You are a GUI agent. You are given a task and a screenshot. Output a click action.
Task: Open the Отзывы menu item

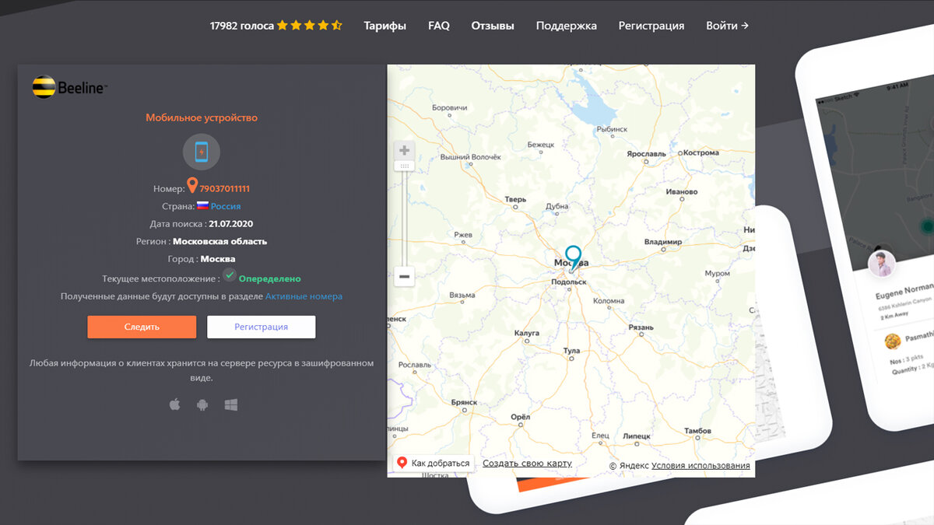click(x=493, y=26)
